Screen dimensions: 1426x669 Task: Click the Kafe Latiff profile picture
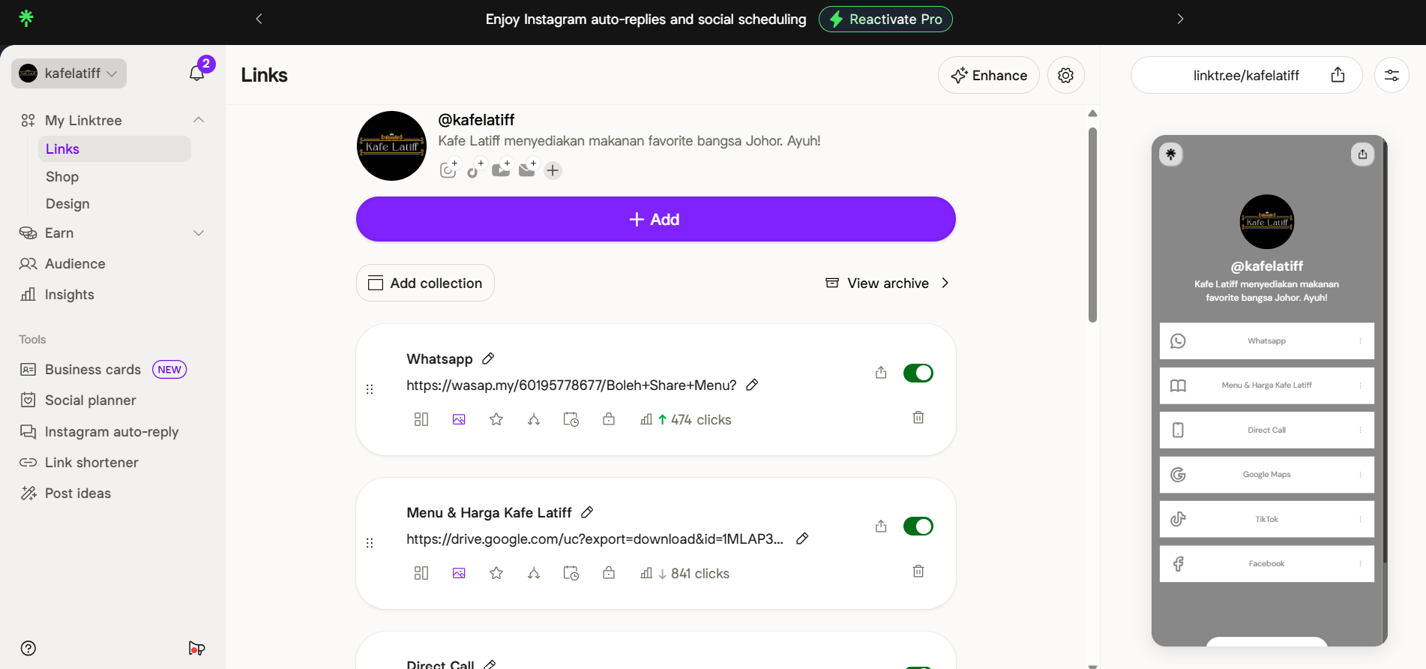[x=391, y=146]
